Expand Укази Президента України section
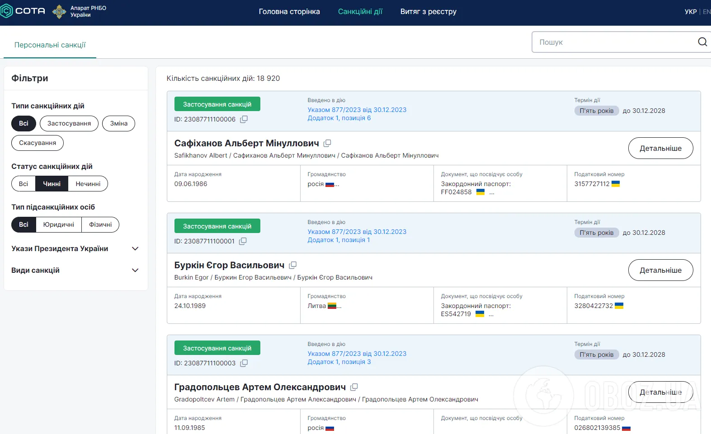This screenshot has width=711, height=434. pos(135,249)
